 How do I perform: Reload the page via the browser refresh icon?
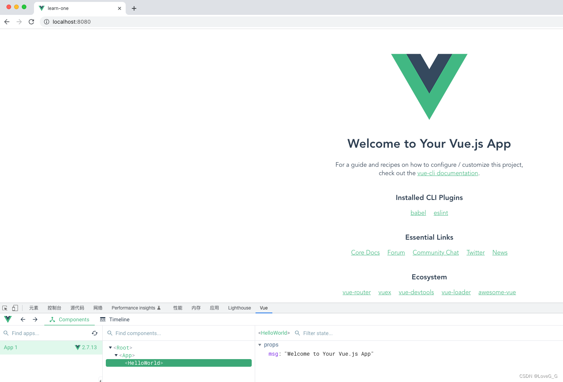point(31,22)
